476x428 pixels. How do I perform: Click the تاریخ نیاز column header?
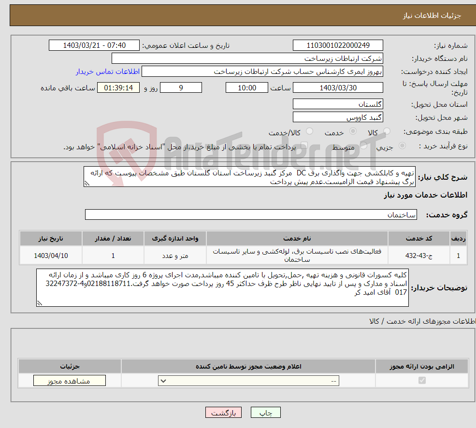pyautogui.click(x=51, y=239)
